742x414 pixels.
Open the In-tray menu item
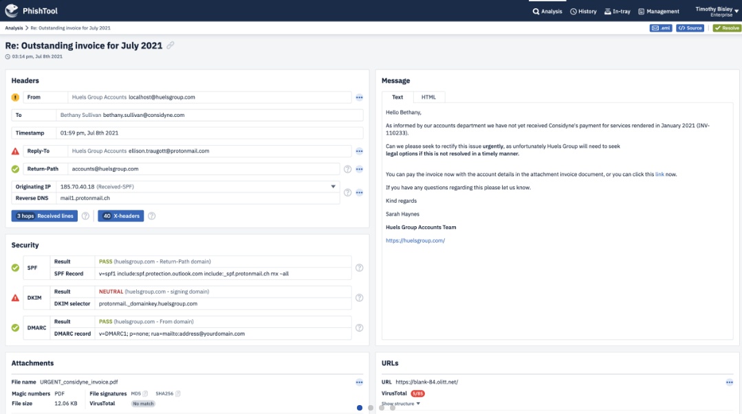click(618, 12)
